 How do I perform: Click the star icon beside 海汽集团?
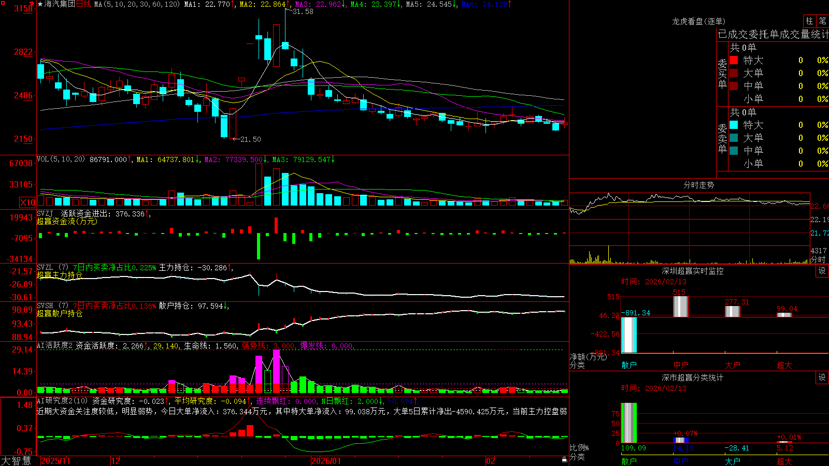40,4
